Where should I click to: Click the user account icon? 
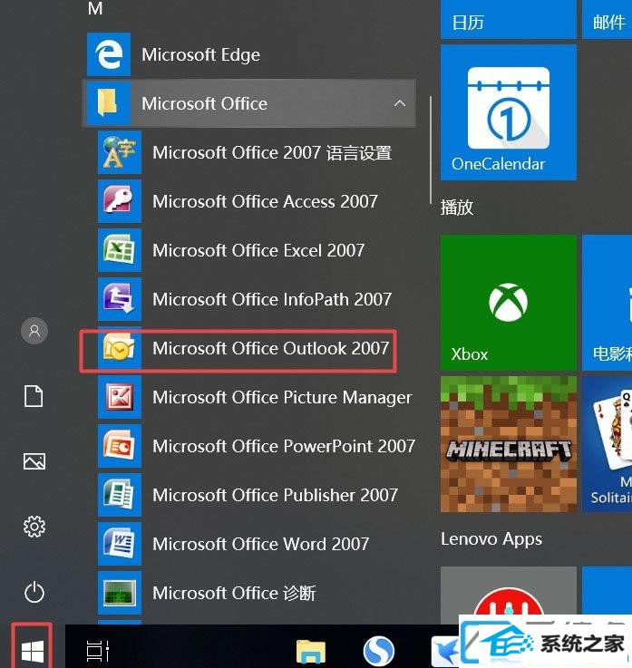pyautogui.click(x=34, y=331)
